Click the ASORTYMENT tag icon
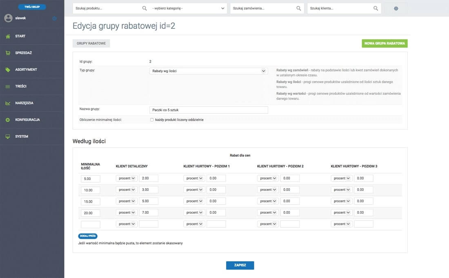Image resolution: width=449 pixels, height=278 pixels. pos(8,70)
